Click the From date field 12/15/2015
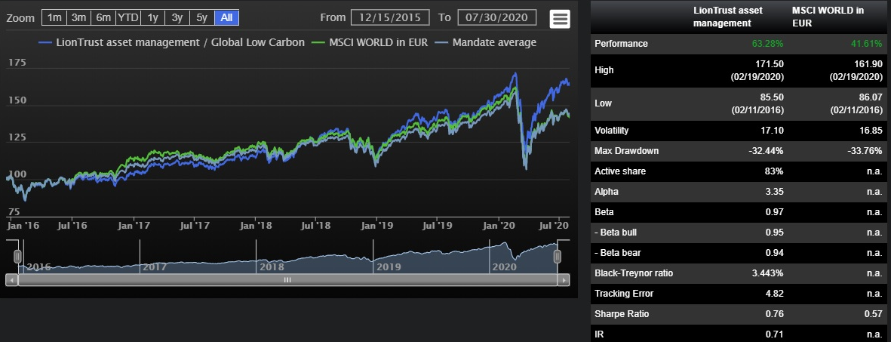Viewport: 891px width, 342px height. tap(390, 17)
